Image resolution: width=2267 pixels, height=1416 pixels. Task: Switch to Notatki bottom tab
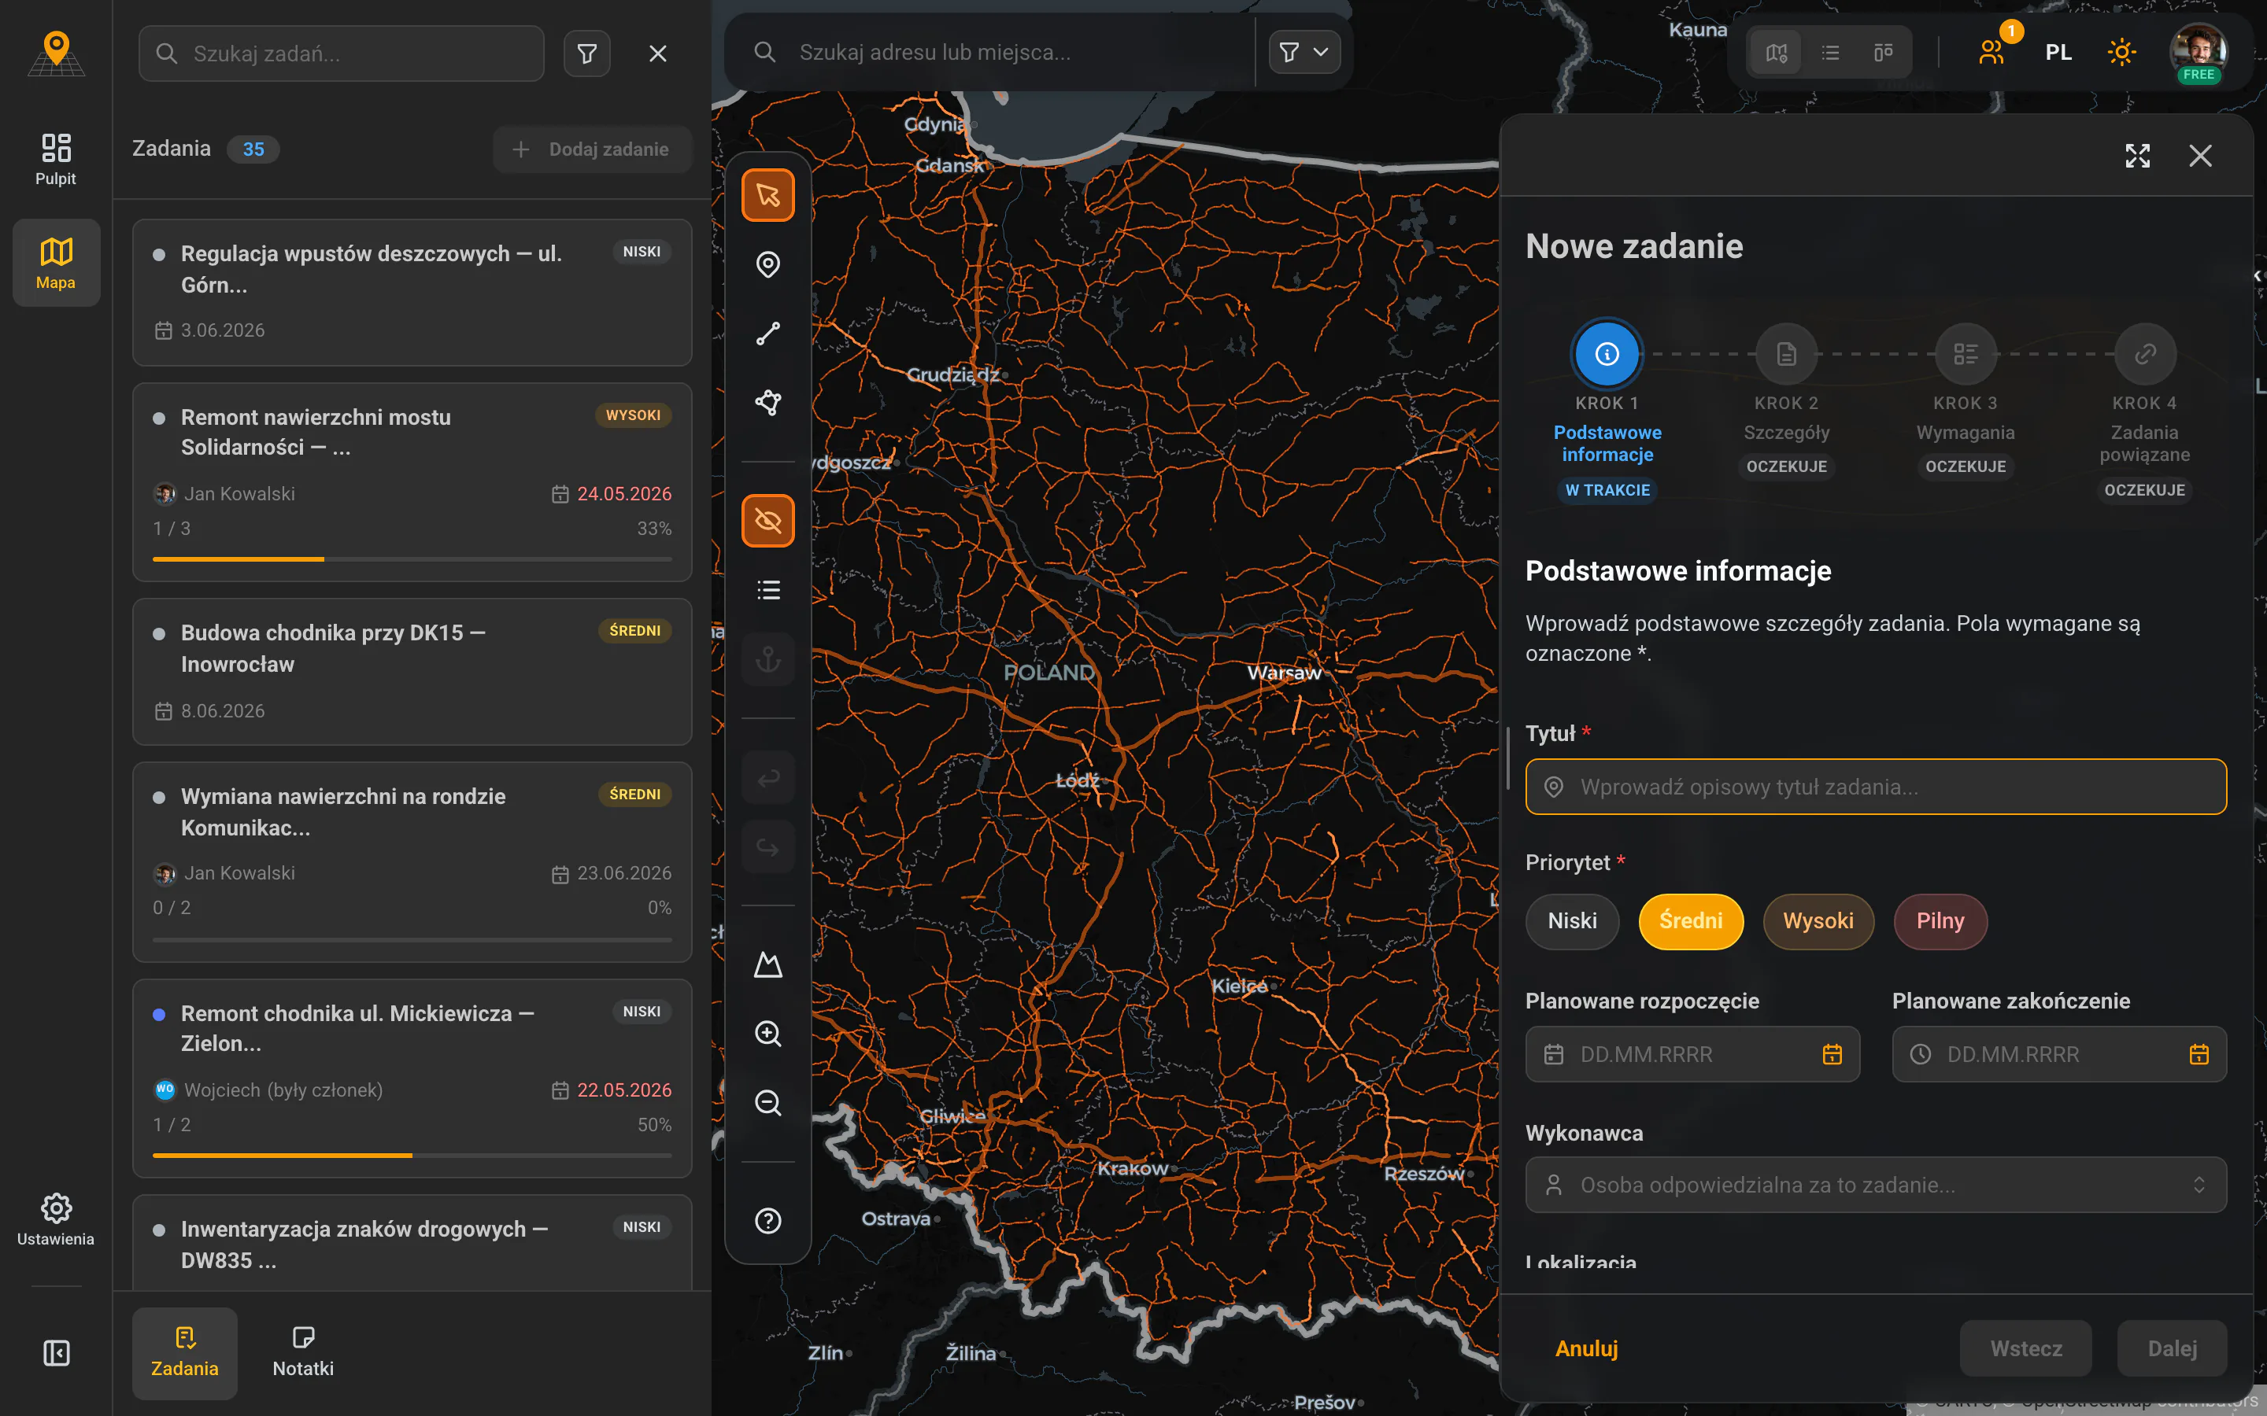[302, 1353]
